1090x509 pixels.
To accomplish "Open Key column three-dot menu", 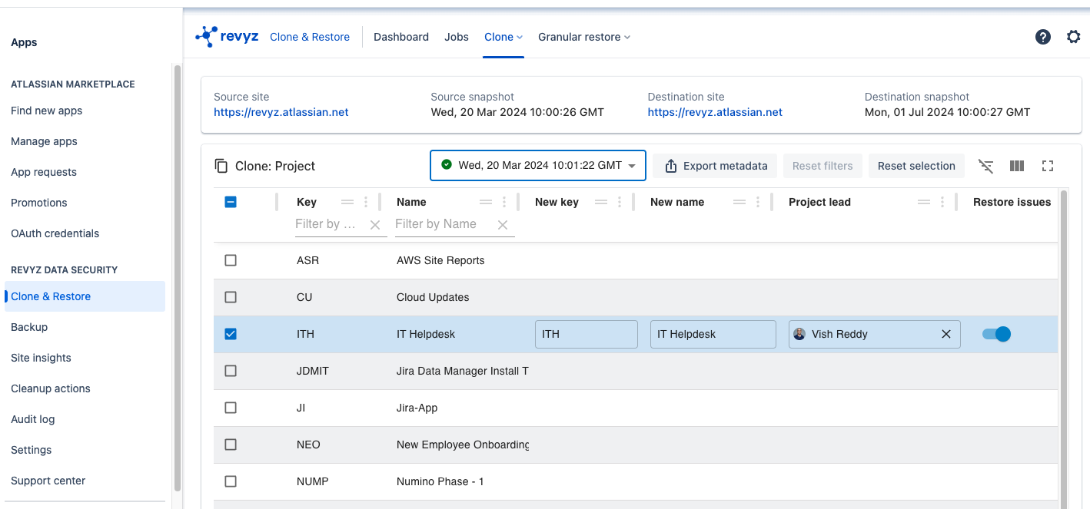I will (x=366, y=202).
